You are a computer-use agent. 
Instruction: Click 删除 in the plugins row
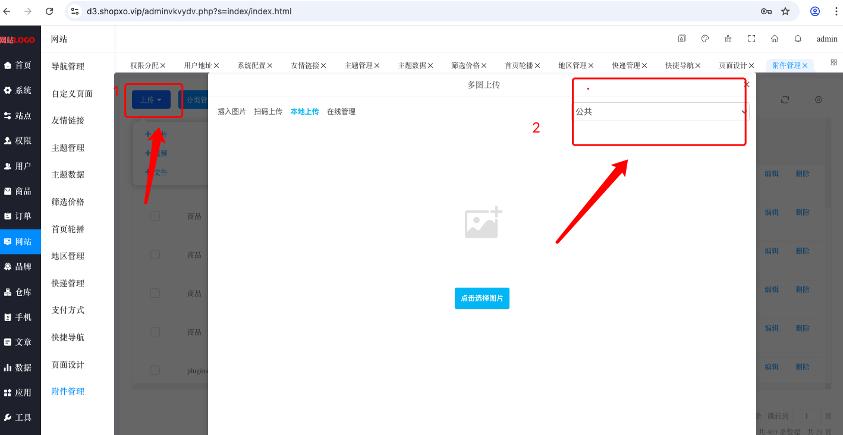[x=803, y=367]
